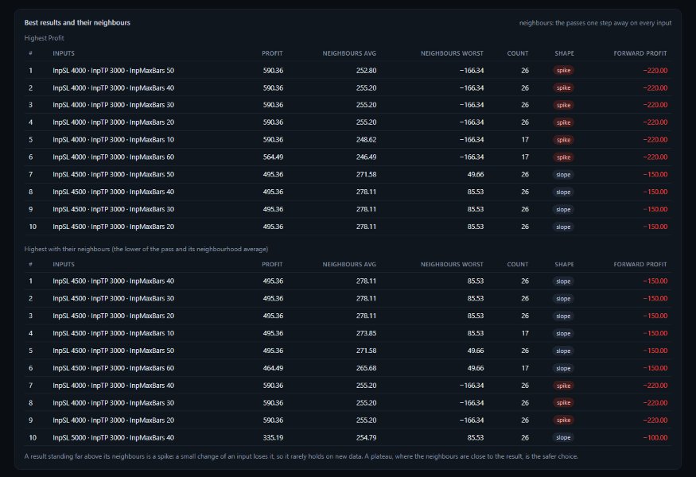This screenshot has width=696, height=477.
Task: Click the profit value 335.19
Action: [x=273, y=437]
